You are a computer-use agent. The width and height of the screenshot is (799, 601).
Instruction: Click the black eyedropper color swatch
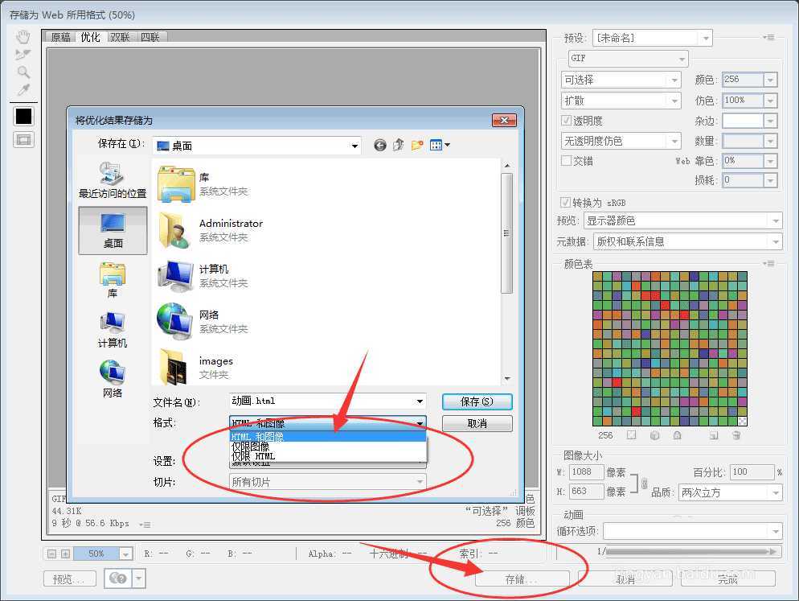click(23, 116)
